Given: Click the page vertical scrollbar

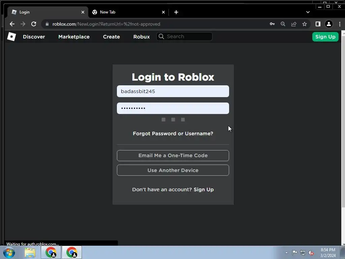Looking at the screenshot, I should pos(343,121).
